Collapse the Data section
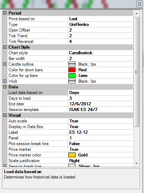Viewport: 161px width, 193px height. (5, 87)
